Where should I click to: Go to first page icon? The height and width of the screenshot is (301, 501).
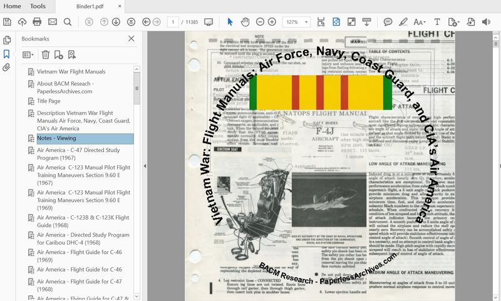tap(89, 22)
